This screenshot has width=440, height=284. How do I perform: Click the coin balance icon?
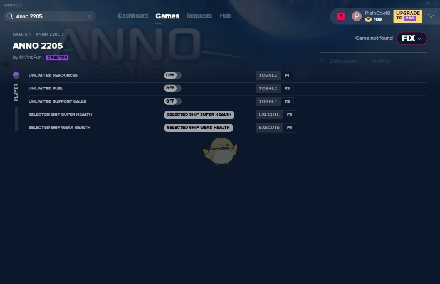[368, 19]
